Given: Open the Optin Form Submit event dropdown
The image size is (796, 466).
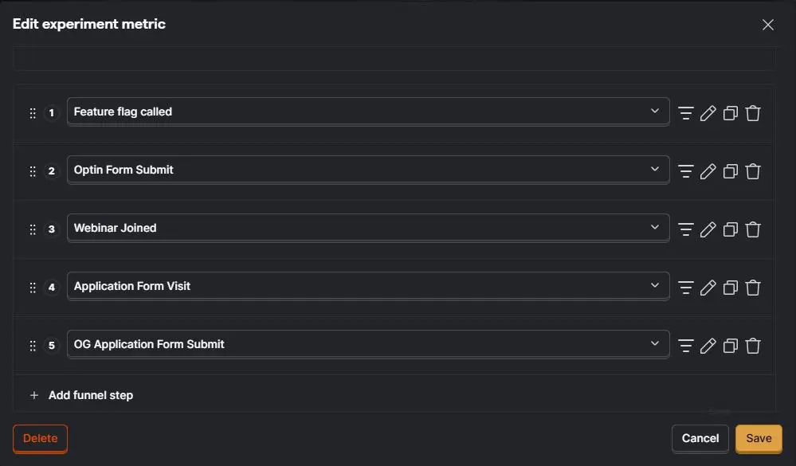Looking at the screenshot, I should coord(368,170).
